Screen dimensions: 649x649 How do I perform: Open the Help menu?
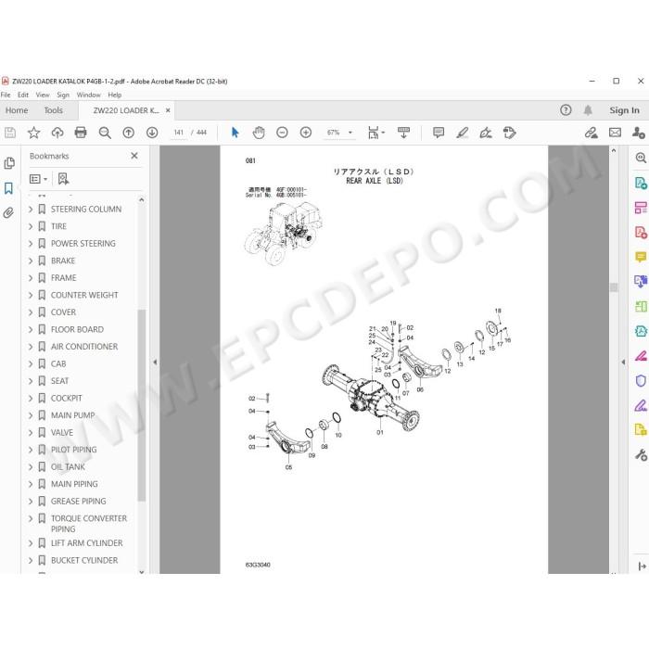coord(115,95)
